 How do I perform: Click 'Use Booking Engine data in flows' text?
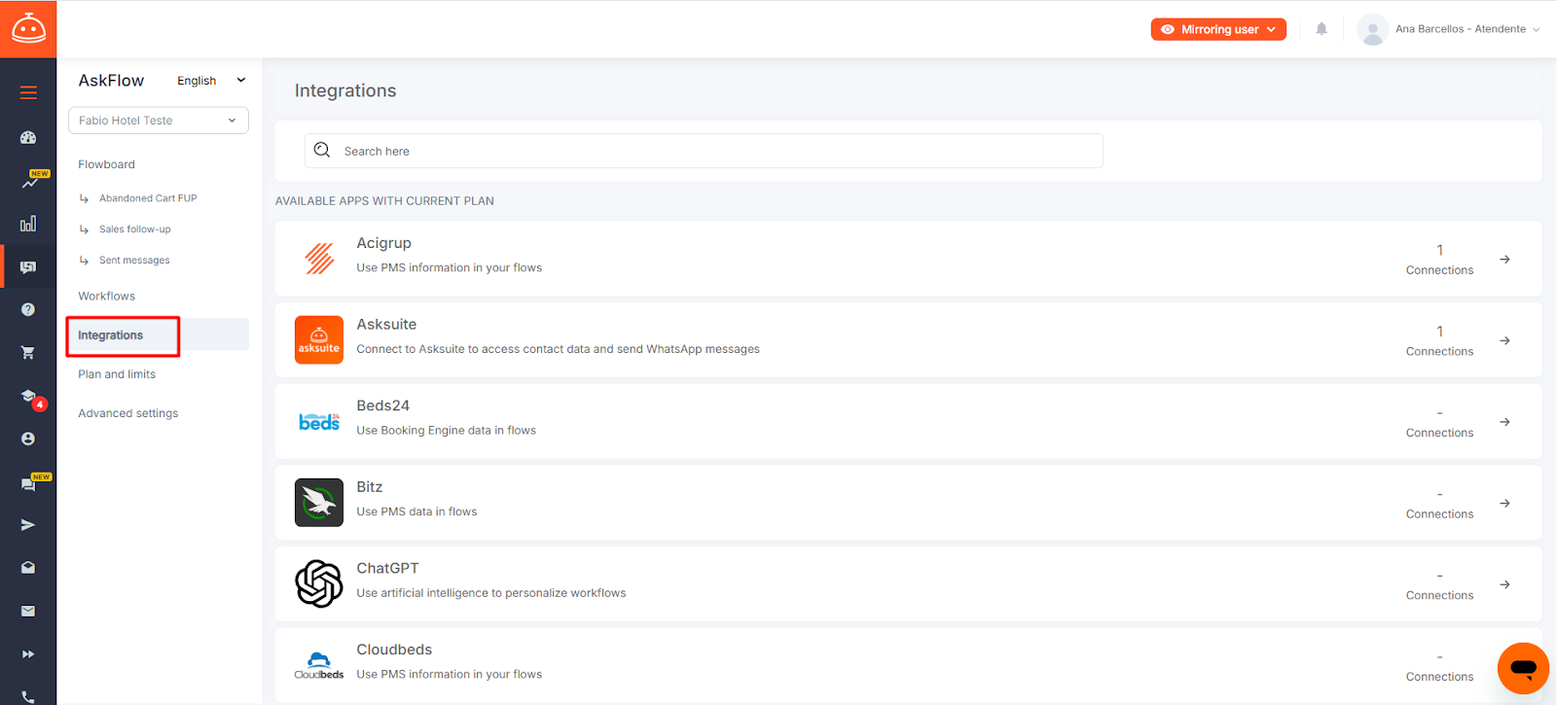pos(447,431)
